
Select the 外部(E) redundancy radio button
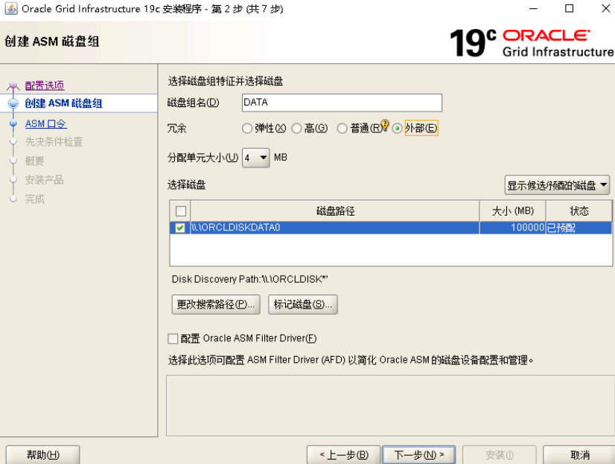[x=397, y=129]
